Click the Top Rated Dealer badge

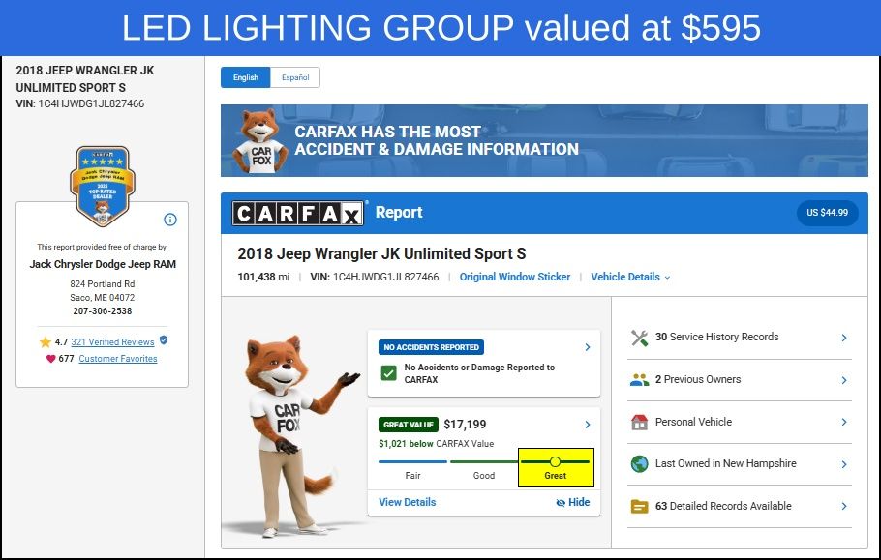[x=103, y=187]
